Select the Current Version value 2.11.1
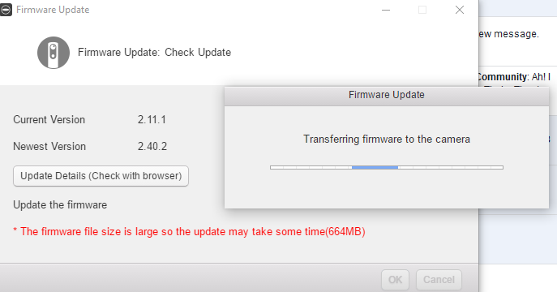The width and height of the screenshot is (557, 292). [x=152, y=119]
